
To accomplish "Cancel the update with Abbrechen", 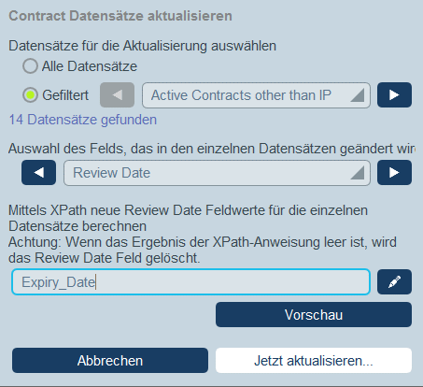I will [110, 361].
